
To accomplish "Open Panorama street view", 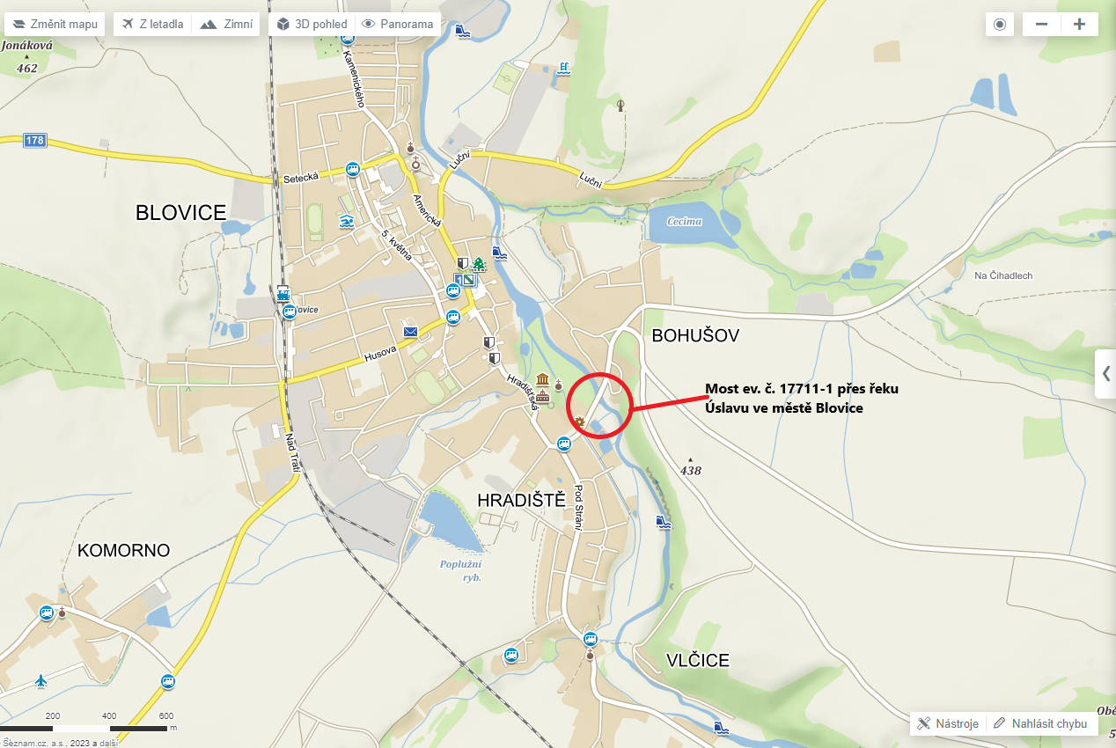I will [398, 24].
